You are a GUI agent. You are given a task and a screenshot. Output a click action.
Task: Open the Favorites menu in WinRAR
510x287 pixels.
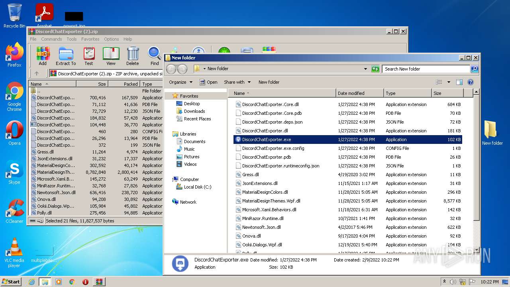point(90,39)
